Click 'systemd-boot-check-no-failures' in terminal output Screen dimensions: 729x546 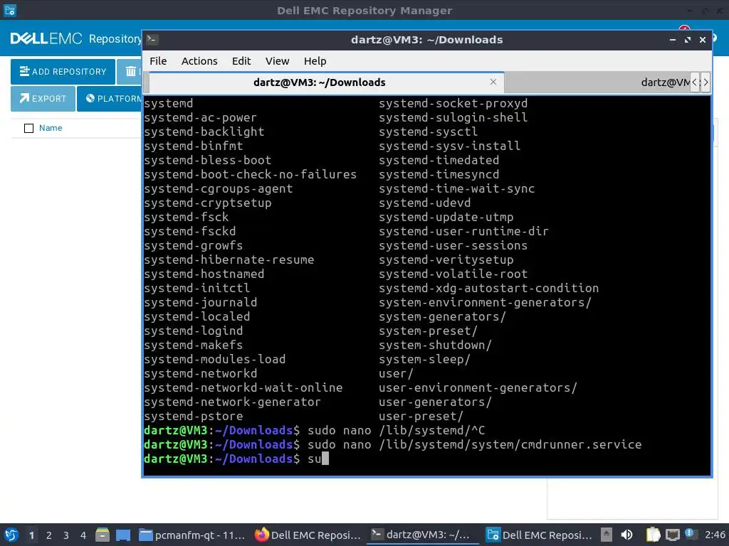click(x=250, y=175)
